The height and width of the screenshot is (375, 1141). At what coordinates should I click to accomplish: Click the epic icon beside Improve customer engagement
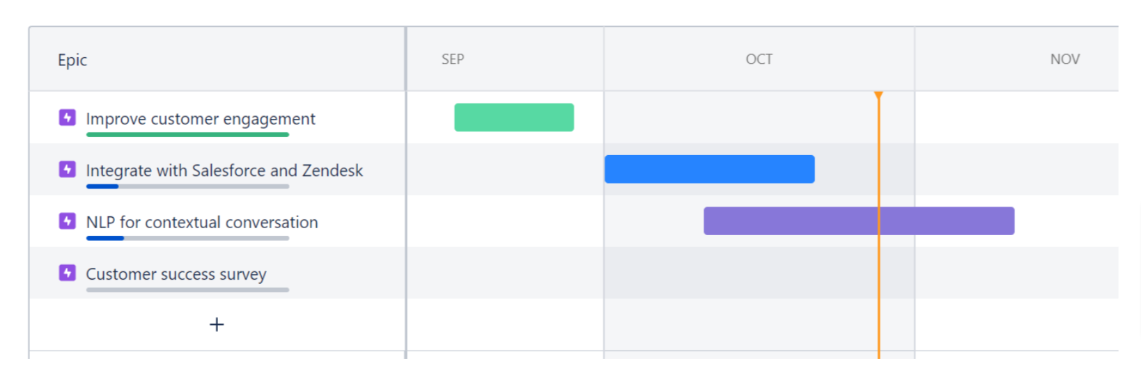67,118
